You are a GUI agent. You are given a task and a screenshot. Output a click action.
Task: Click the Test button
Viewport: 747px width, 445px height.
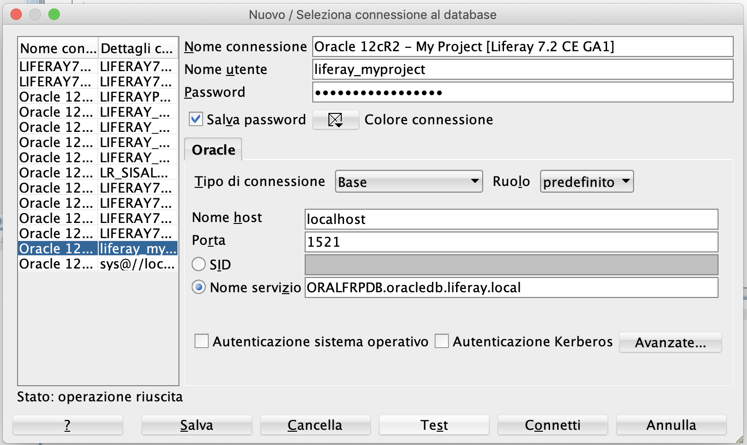[x=434, y=425]
